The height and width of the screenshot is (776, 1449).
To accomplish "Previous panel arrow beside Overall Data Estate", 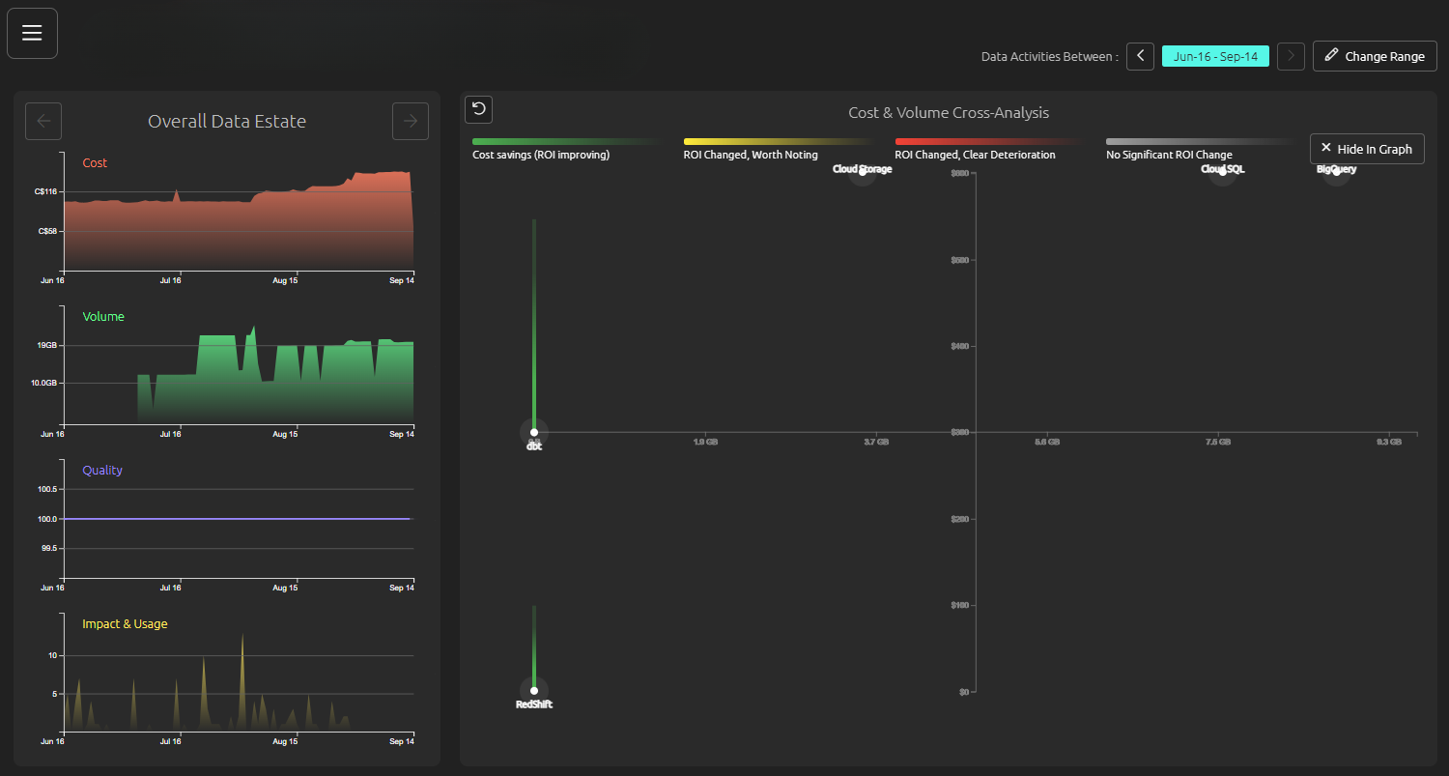I will click(43, 121).
